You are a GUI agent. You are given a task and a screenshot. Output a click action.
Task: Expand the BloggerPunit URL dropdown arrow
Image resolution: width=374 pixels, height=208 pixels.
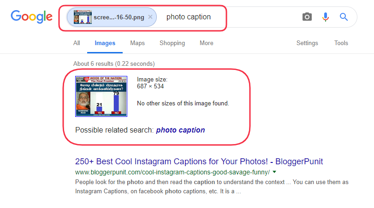[274, 172]
